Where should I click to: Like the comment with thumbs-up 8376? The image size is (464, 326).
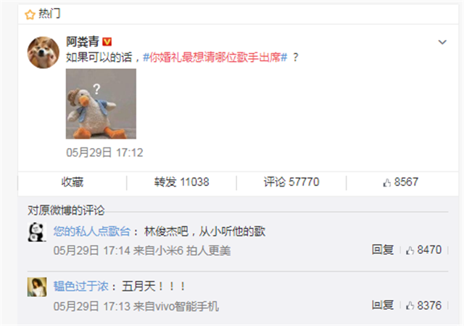tap(423, 305)
